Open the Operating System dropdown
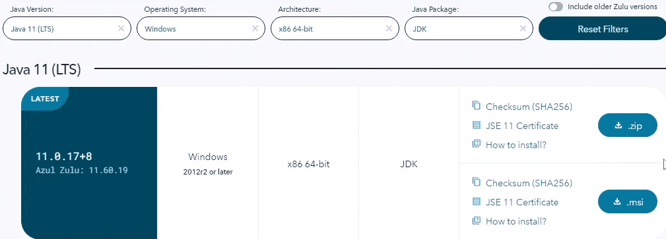 (x=201, y=28)
